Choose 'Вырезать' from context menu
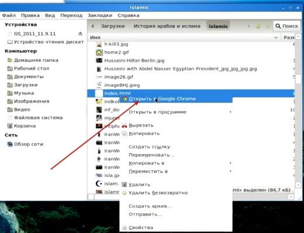The image size is (304, 233). coord(176,125)
